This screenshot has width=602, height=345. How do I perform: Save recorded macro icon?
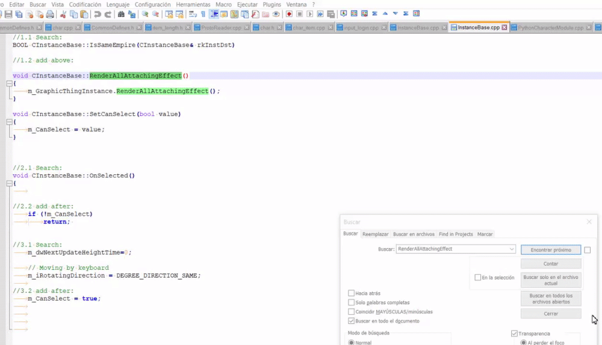(x=330, y=14)
